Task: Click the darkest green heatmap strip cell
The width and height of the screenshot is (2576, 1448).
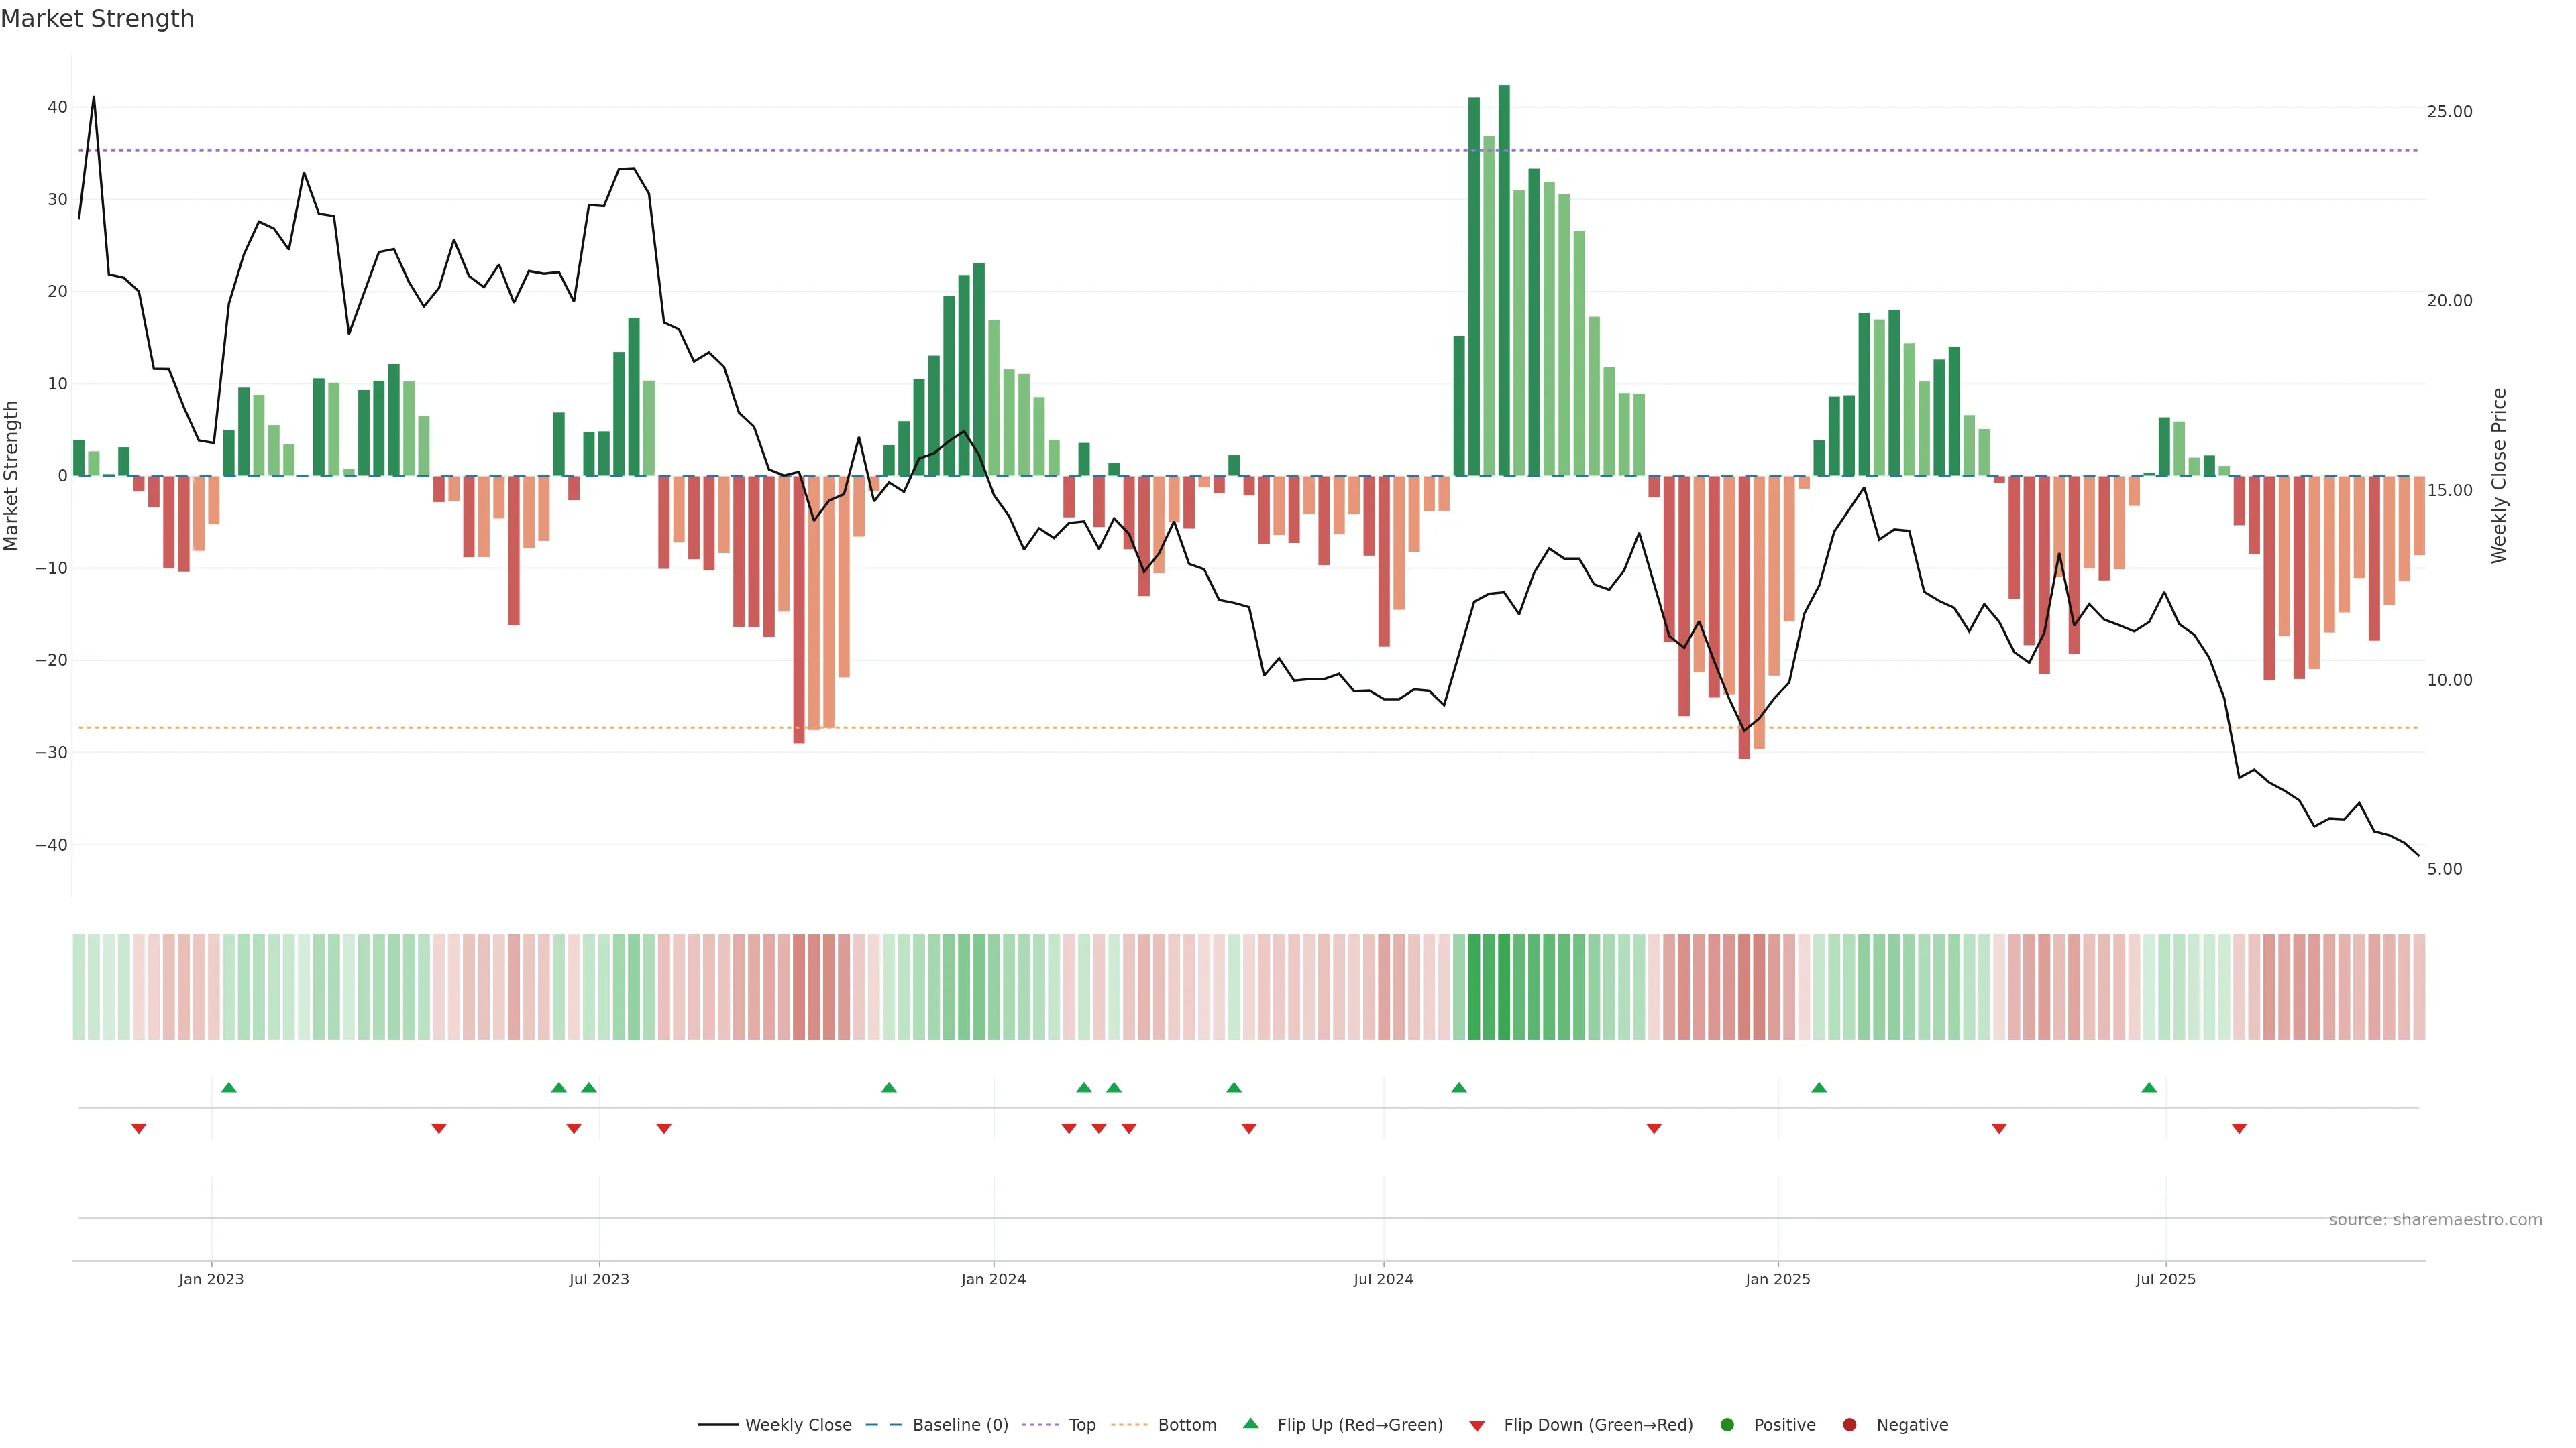Action: tap(1504, 986)
